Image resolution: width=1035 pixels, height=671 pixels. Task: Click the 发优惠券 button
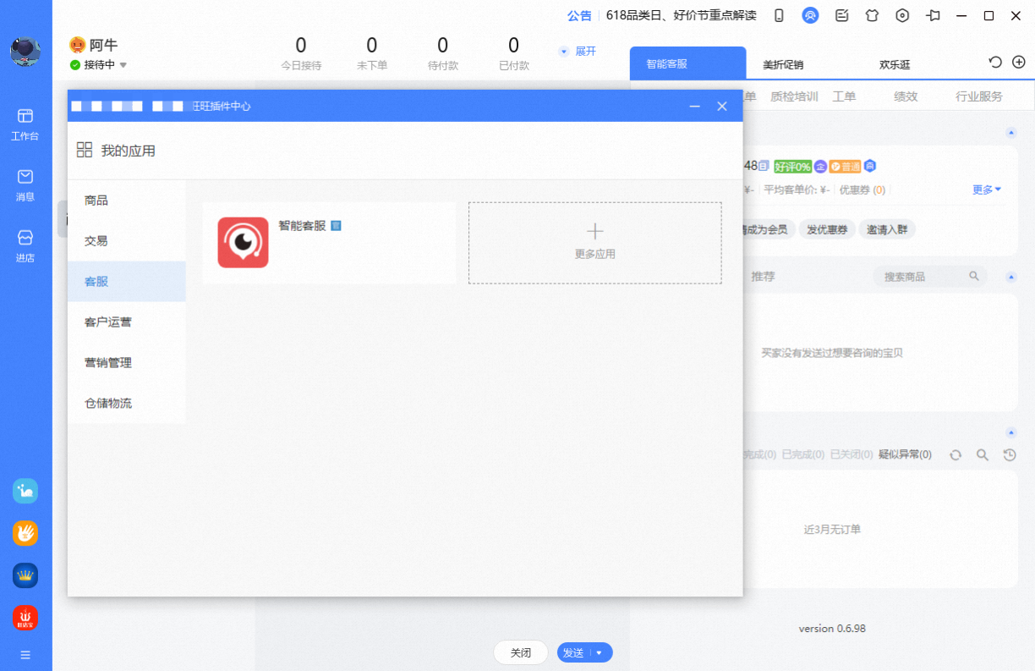pyautogui.click(x=826, y=229)
